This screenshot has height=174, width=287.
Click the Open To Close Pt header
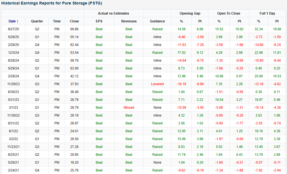239,21
